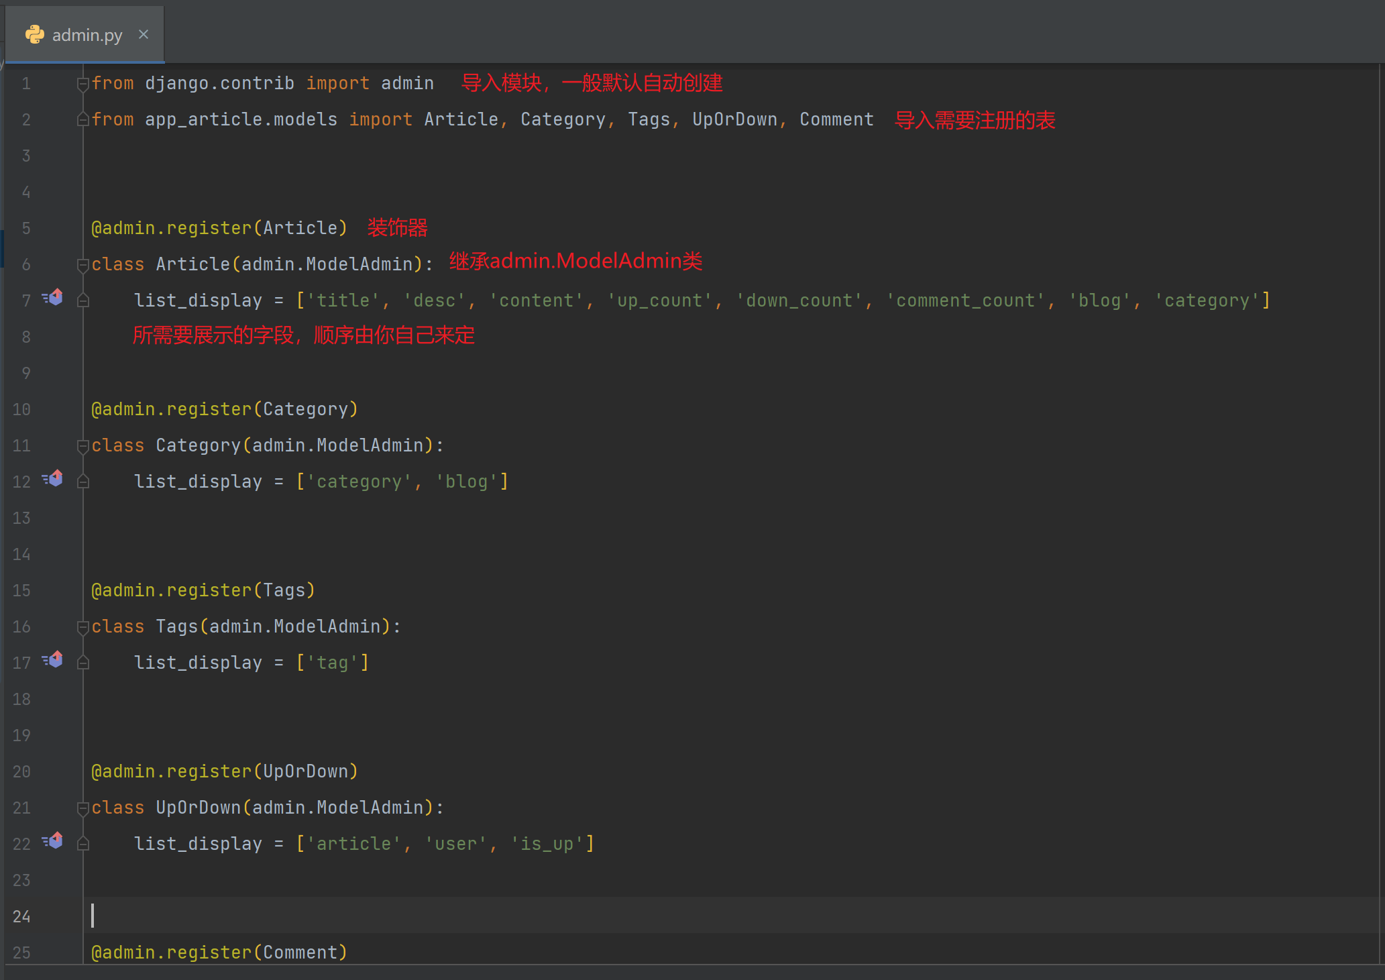Click override gutter icon on line 7
The height and width of the screenshot is (980, 1385).
coord(53,297)
